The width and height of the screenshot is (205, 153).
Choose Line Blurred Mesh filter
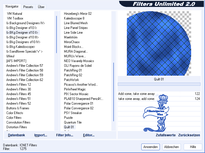pos(76,23)
